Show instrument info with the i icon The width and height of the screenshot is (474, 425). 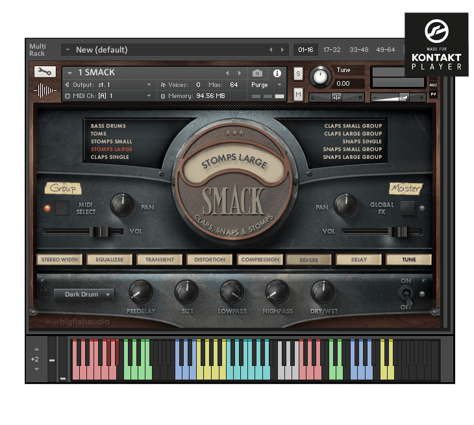coord(277,73)
